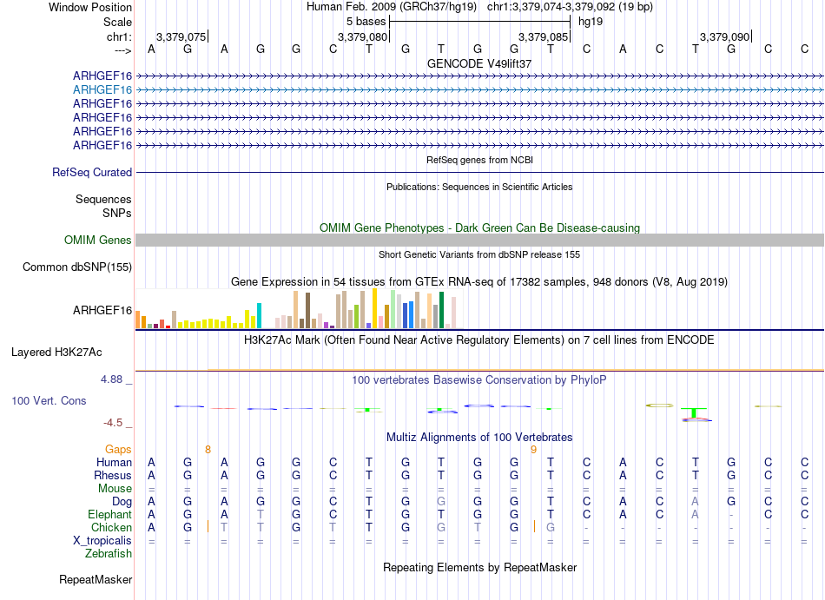This screenshot has width=825, height=600.
Task: Click the Chicken alignment row label
Action: pos(111,527)
